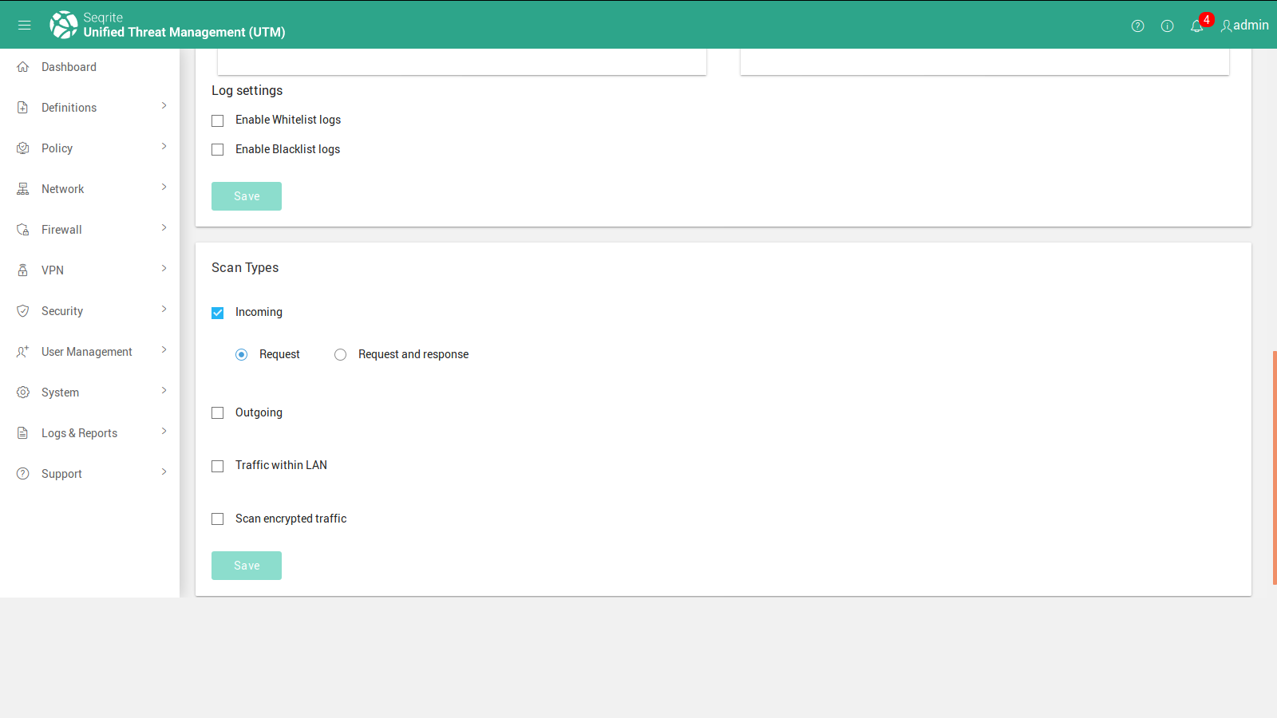The image size is (1277, 718).
Task: Expand the Policy submenu arrow
Action: [164, 147]
